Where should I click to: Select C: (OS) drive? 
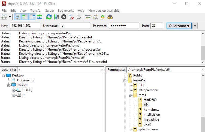tap(27, 90)
